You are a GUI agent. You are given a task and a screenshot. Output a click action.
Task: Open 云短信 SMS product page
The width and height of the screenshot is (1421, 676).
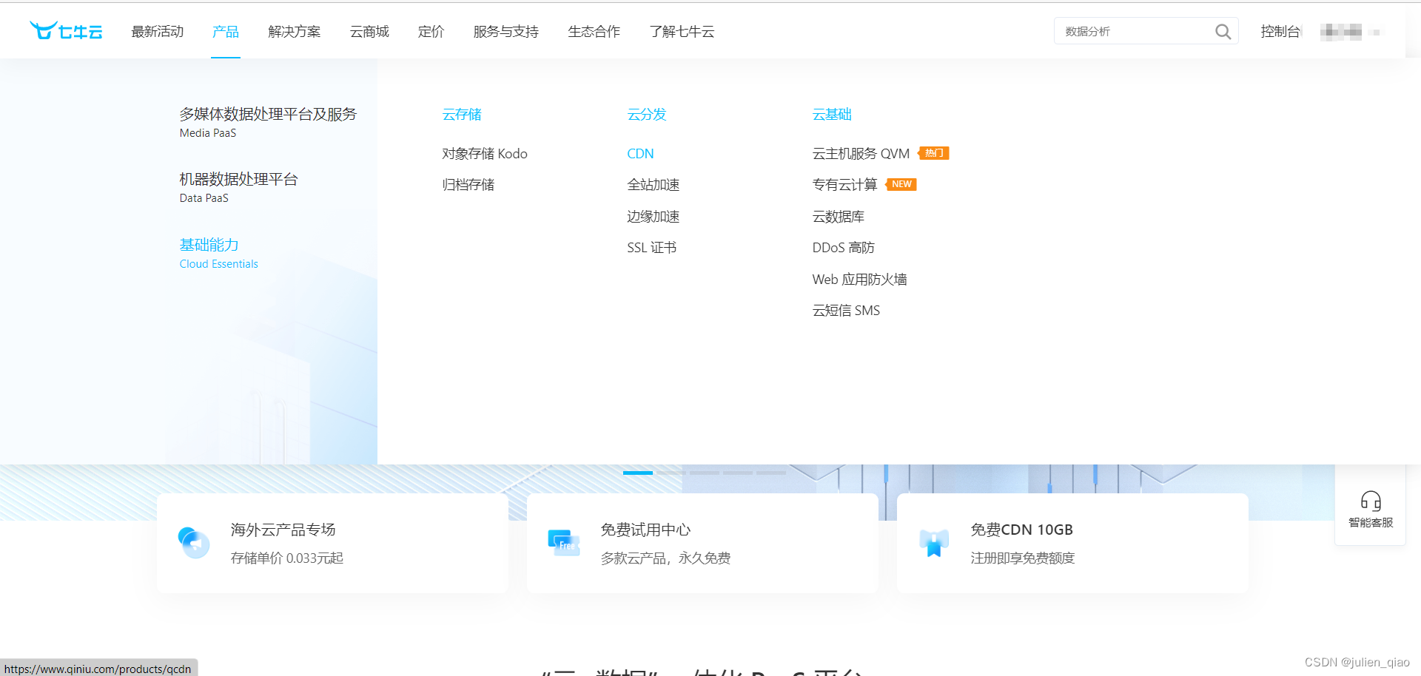click(x=846, y=310)
